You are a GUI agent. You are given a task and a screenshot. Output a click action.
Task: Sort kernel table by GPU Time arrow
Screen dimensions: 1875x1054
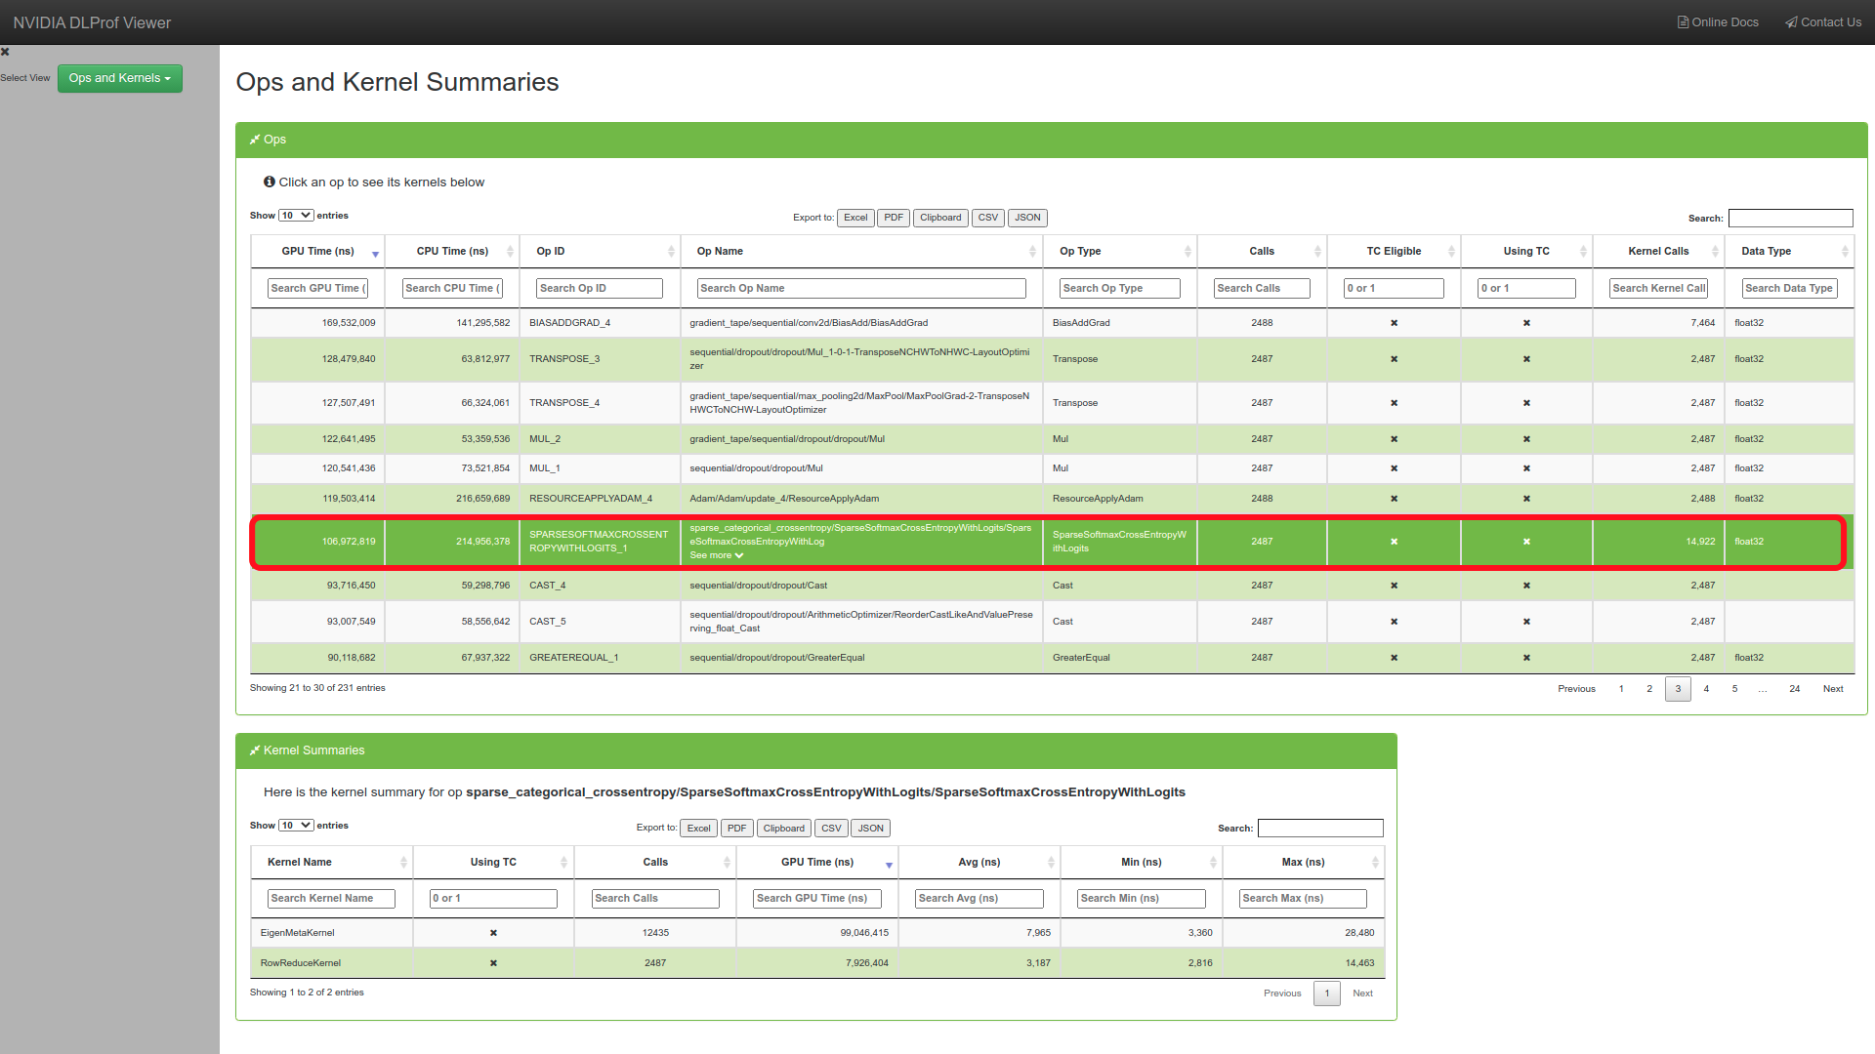click(x=889, y=865)
